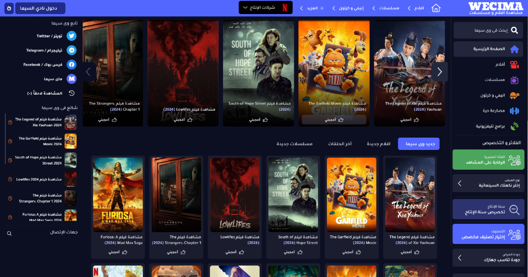Like The Garfield Movie grid card أعجبني
The image size is (528, 277).
click(x=352, y=252)
